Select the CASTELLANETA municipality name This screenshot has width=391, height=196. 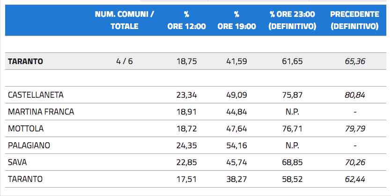pyautogui.click(x=36, y=95)
